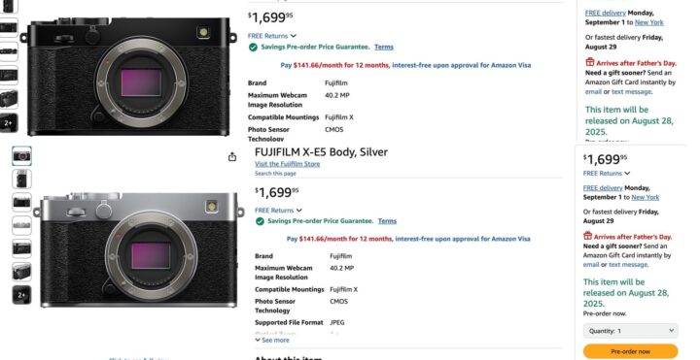Expand FREE Returns dropdown in silver listing
The width and height of the screenshot is (700, 360).
(x=279, y=211)
